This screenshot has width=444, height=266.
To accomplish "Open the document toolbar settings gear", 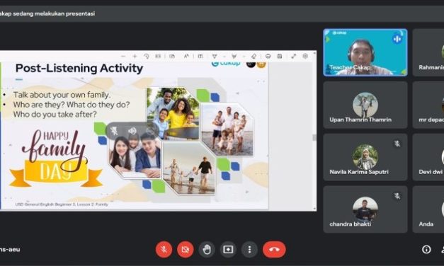I will [305, 57].
